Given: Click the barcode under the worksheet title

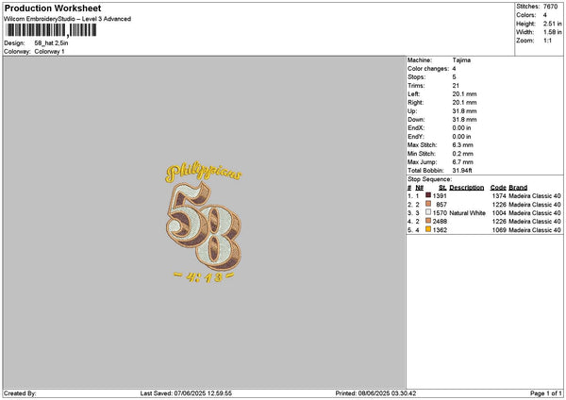Looking at the screenshot, I should tap(51, 30).
